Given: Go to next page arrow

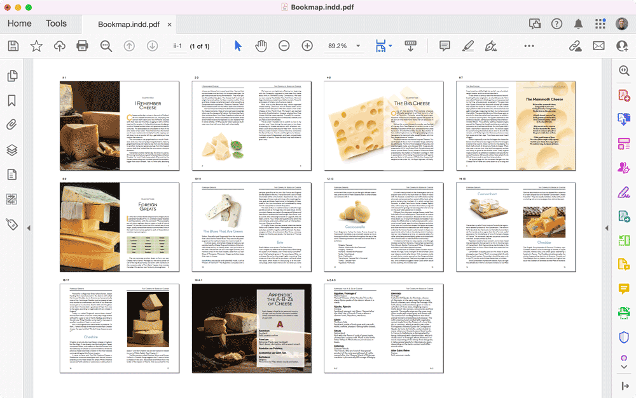Looking at the screenshot, I should click(x=152, y=46).
